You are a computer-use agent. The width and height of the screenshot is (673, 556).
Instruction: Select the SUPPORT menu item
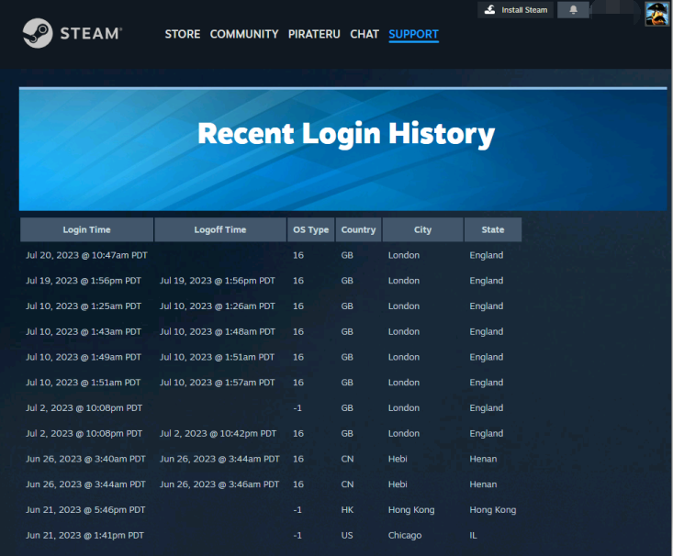tap(414, 34)
